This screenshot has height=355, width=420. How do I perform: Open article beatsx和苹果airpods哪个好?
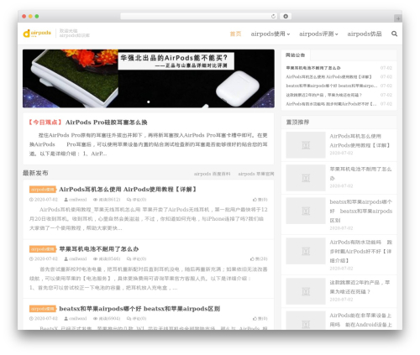click(x=139, y=309)
